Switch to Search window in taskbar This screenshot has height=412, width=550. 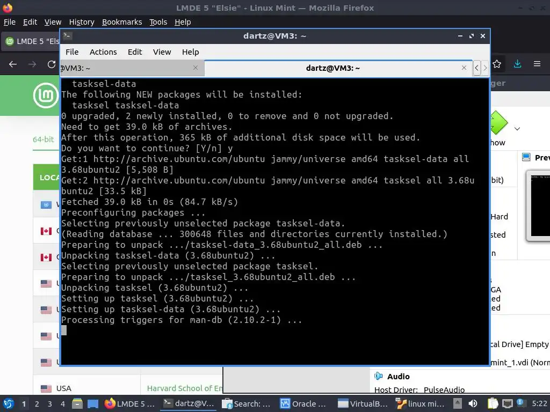247,403
